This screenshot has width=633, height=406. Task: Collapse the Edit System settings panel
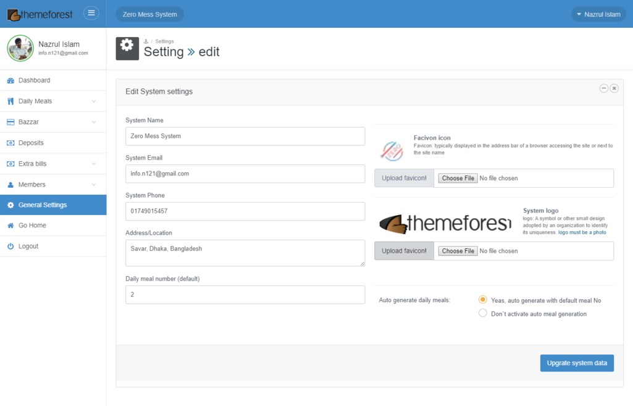click(x=604, y=88)
